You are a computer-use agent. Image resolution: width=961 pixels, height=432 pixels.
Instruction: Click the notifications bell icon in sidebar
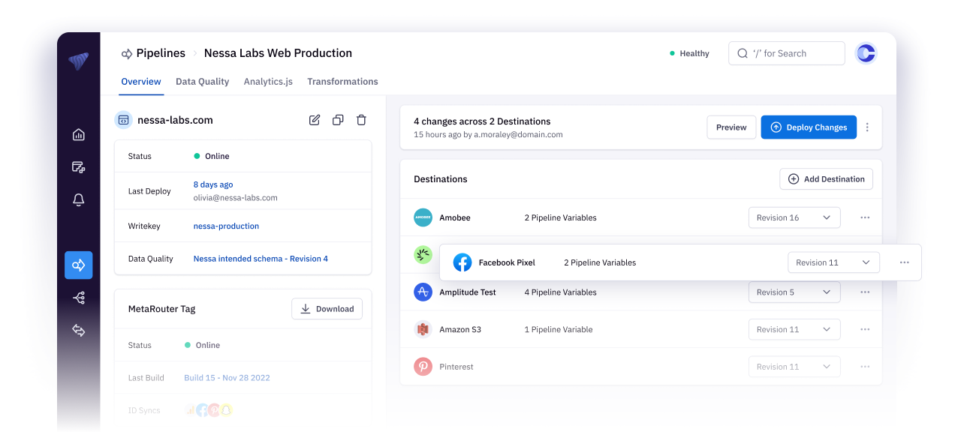pos(78,199)
